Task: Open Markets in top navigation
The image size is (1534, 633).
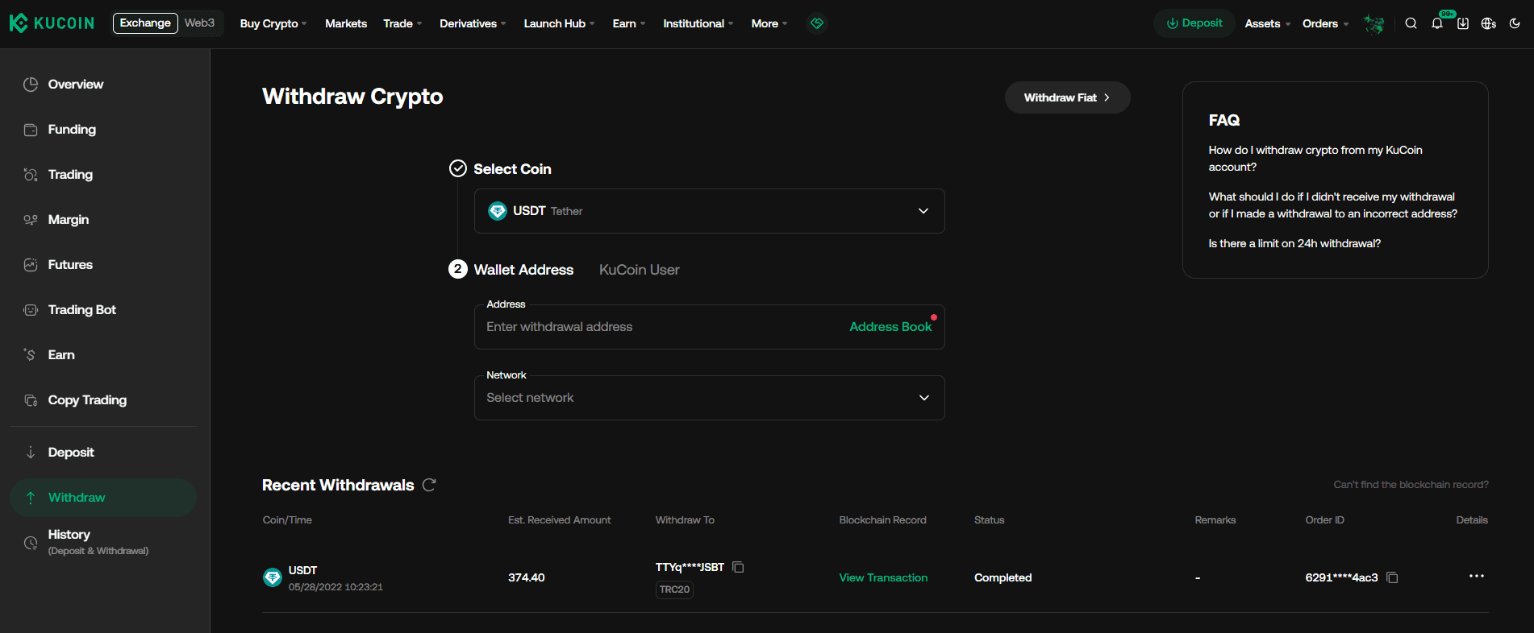Action: tap(346, 23)
